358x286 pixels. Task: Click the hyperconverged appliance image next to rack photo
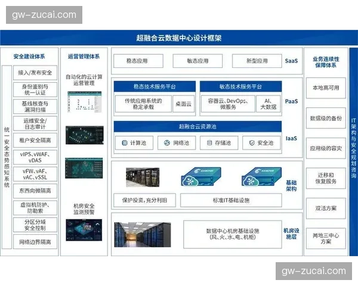201,177
